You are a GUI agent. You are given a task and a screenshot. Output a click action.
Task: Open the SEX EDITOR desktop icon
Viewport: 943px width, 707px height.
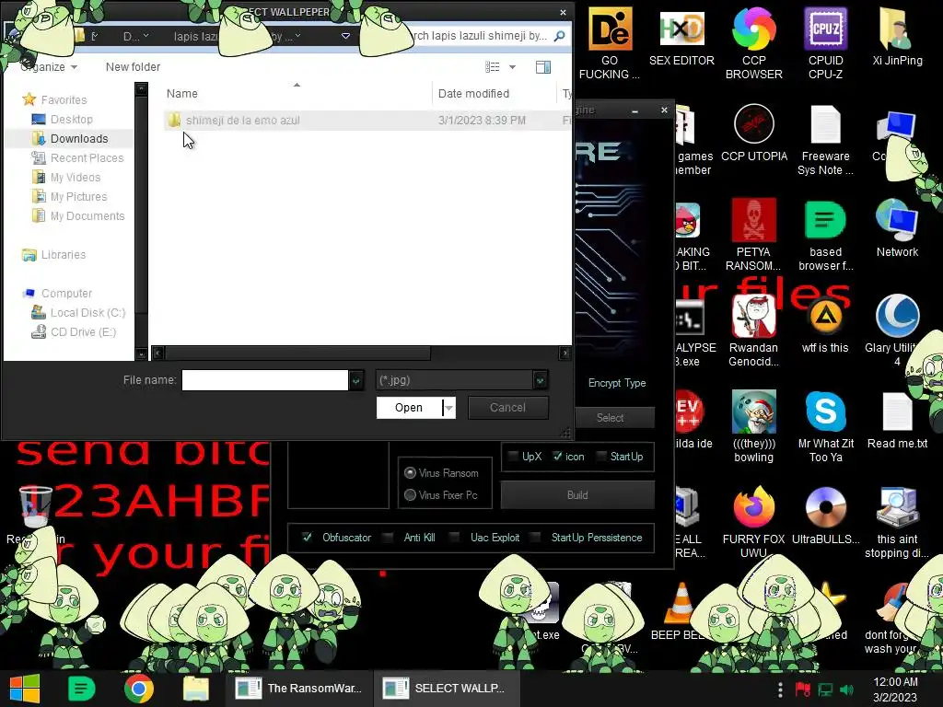(681, 37)
